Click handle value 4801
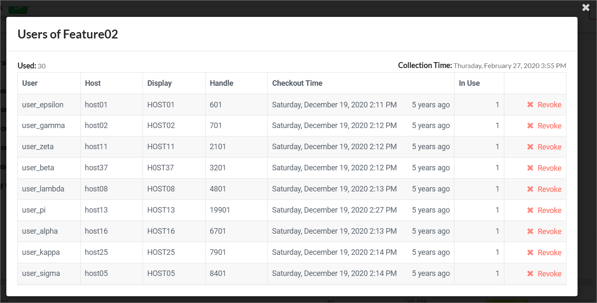This screenshot has width=597, height=303. tap(218, 189)
